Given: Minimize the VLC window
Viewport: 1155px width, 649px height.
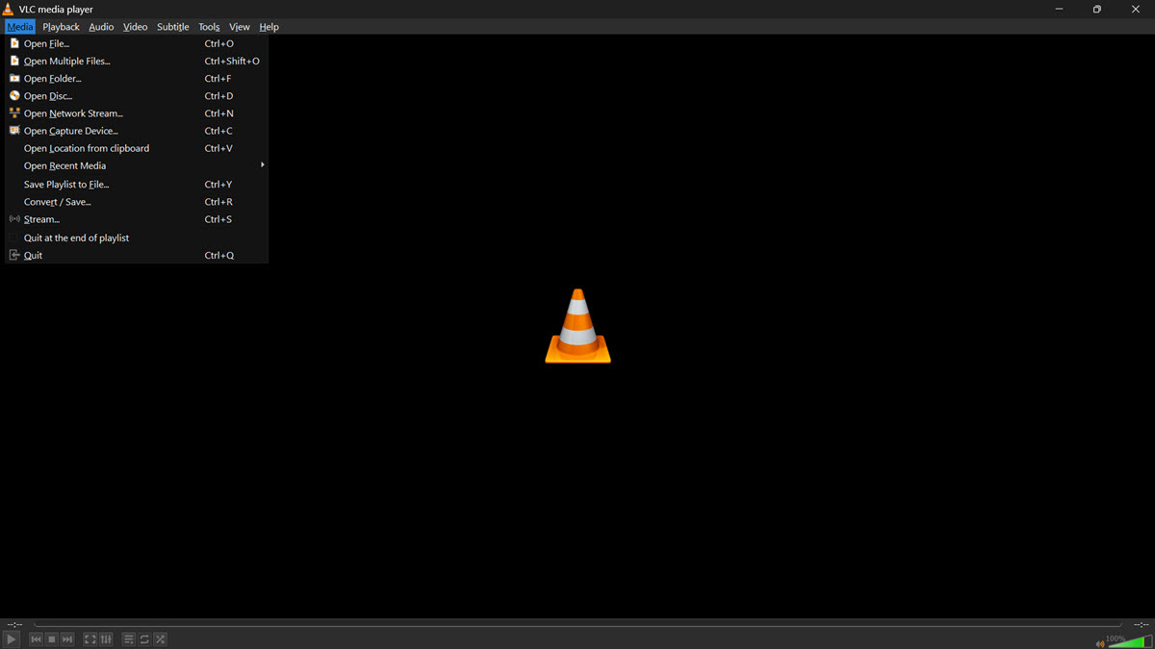Looking at the screenshot, I should pos(1059,9).
